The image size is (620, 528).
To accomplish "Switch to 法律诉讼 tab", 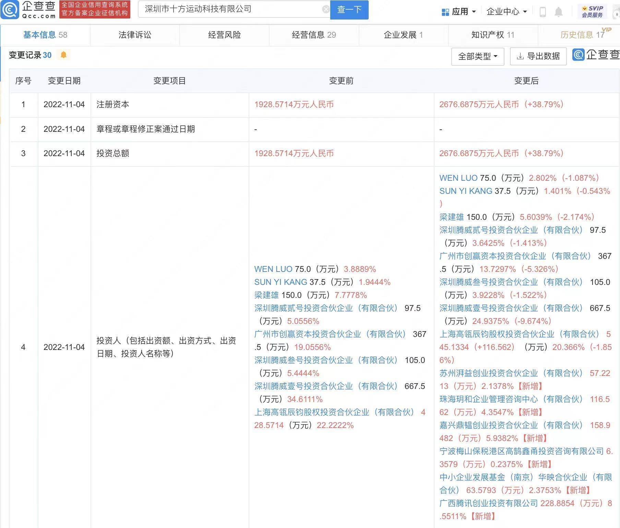I will tap(135, 35).
